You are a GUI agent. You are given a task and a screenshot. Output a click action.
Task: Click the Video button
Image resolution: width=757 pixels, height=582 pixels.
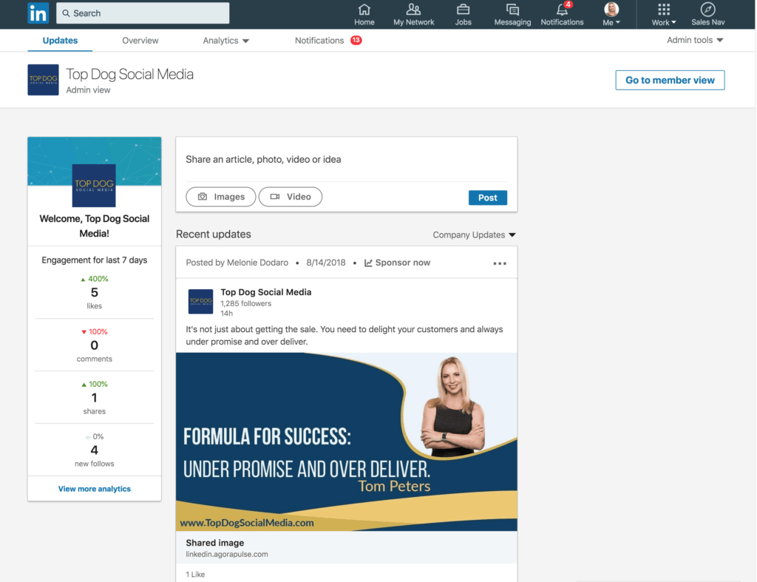(290, 197)
